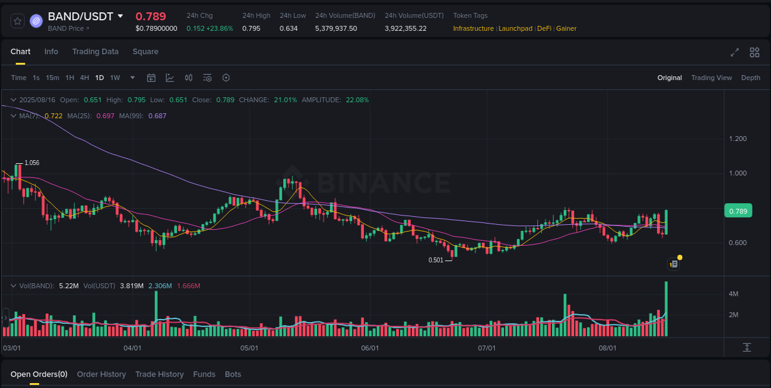Screen dimensions: 771x388
Task: Open chart settings via hexagon gear icon
Action: pyautogui.click(x=226, y=78)
